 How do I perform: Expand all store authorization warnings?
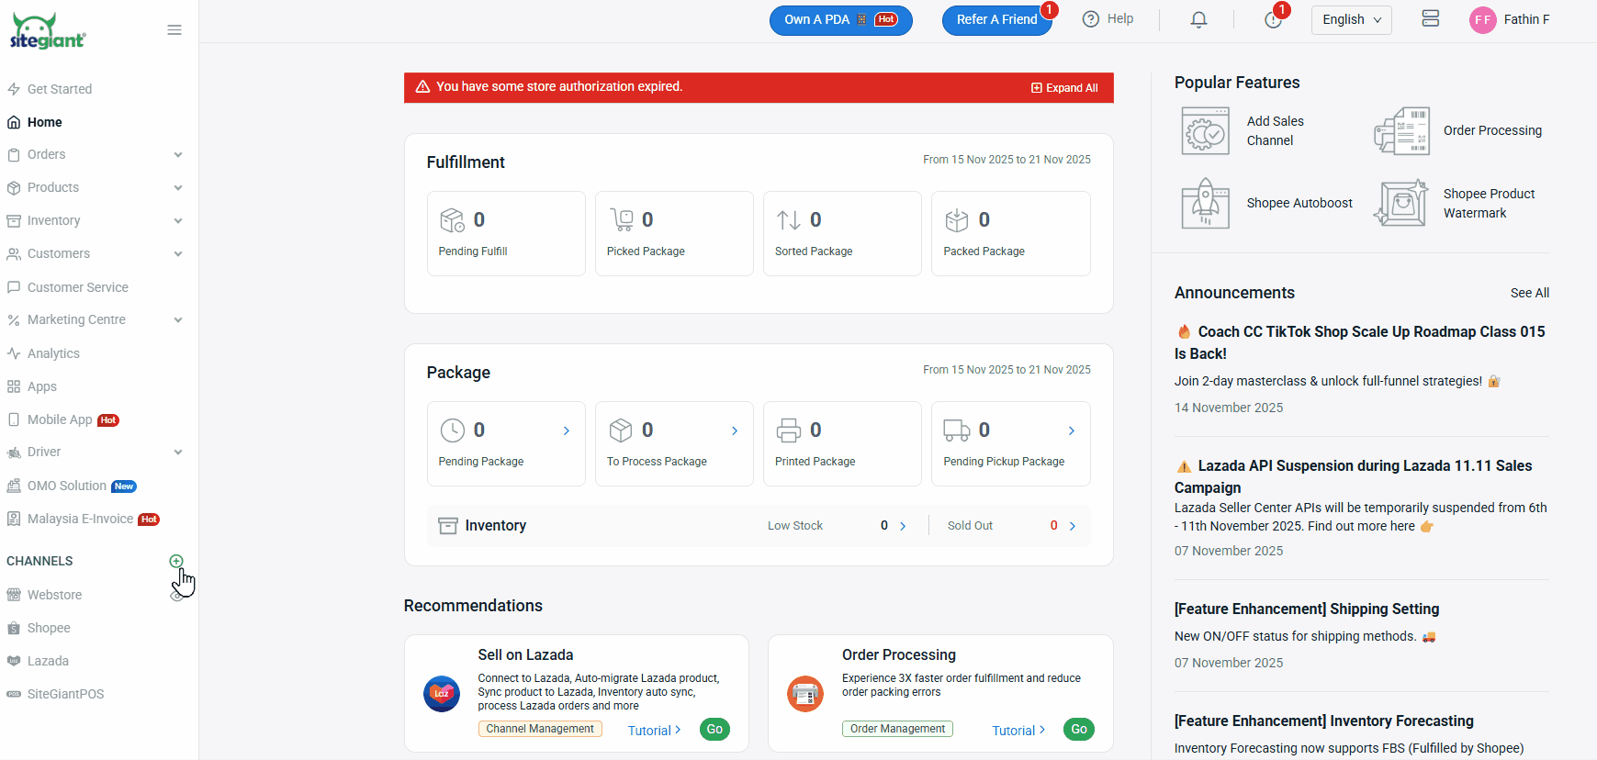(x=1064, y=88)
